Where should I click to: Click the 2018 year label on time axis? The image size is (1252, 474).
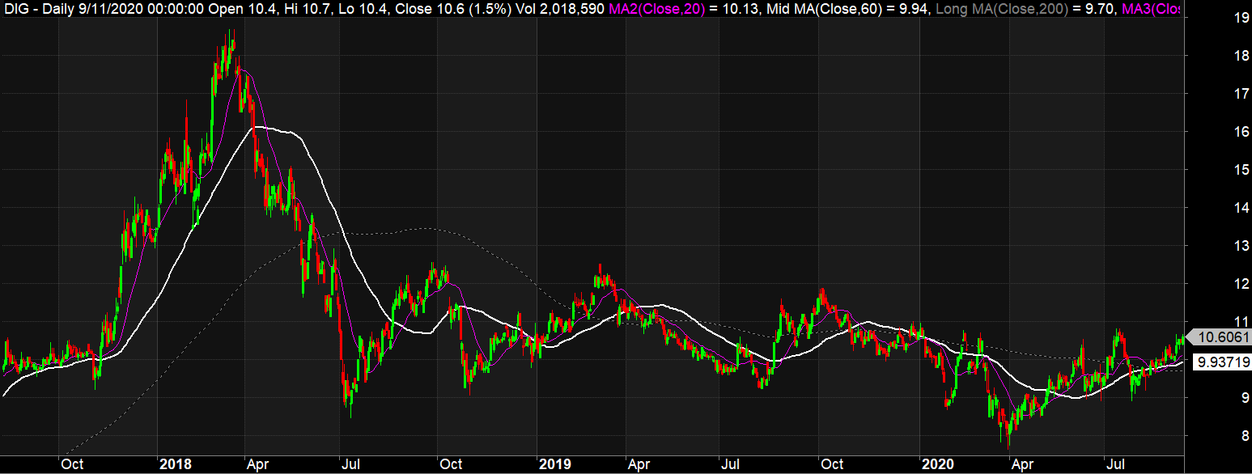click(176, 464)
